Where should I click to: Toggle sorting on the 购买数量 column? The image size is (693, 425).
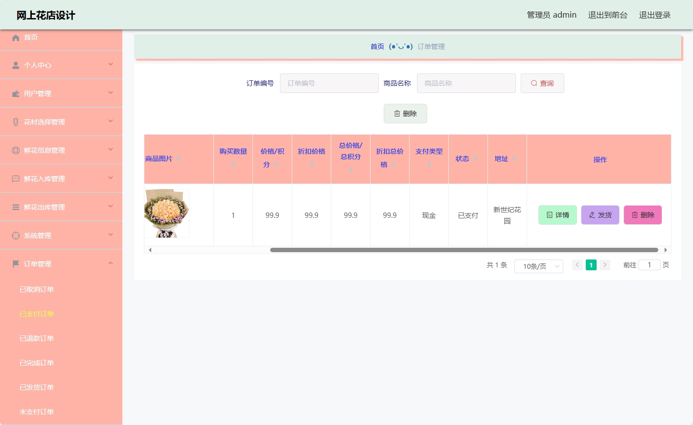coord(233,165)
